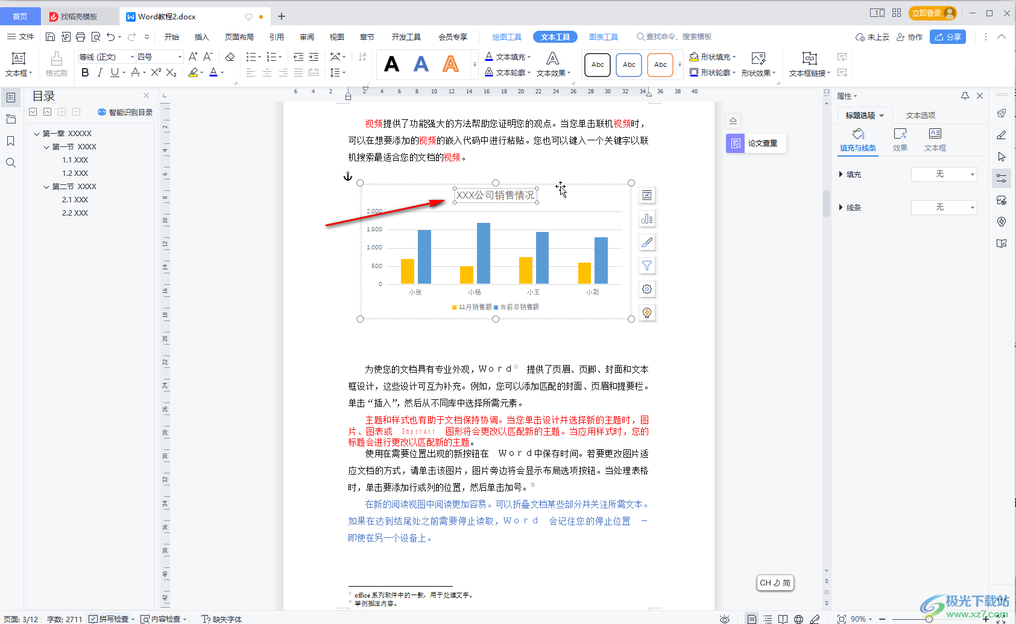
Task: Switch to the 图表工具 tab
Action: click(x=604, y=37)
